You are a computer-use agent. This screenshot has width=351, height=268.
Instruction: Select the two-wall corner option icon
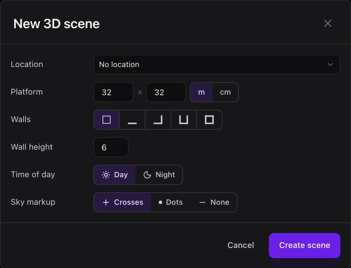158,120
